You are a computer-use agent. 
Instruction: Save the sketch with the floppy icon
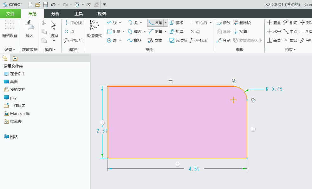(x=46, y=4)
